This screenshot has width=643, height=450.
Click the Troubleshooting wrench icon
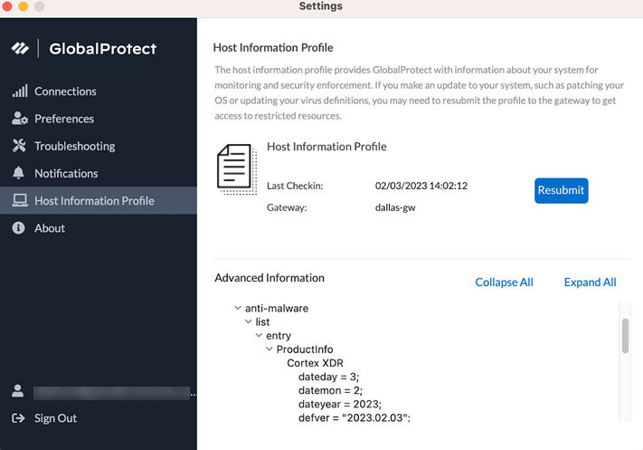[19, 146]
